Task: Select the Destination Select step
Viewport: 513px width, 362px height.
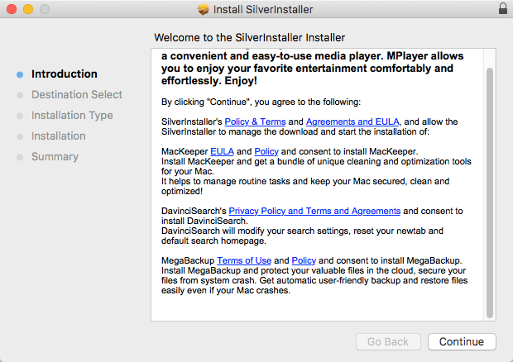Action: [76, 94]
